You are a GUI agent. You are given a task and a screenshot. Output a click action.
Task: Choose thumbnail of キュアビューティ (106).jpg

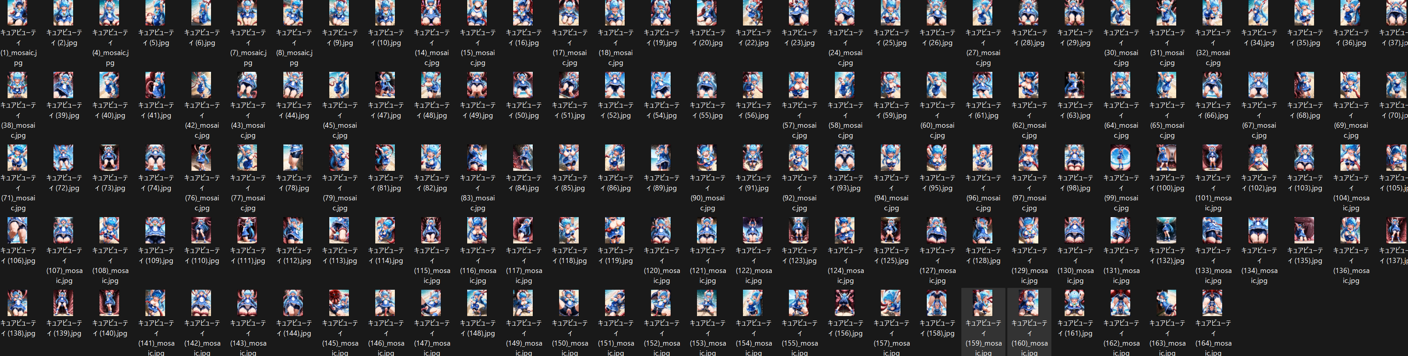point(18,230)
